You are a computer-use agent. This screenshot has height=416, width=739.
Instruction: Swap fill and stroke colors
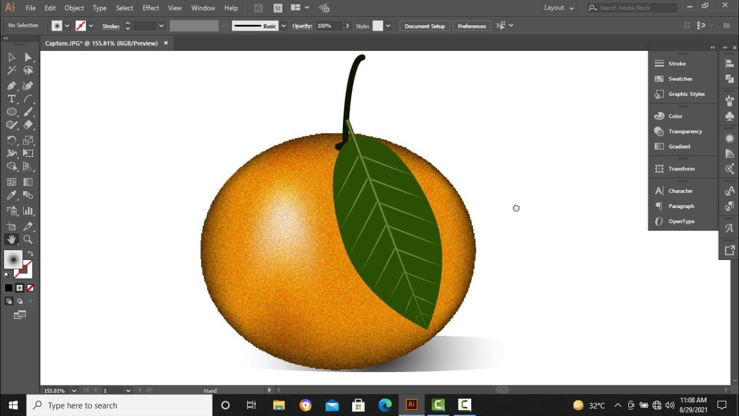[31, 254]
